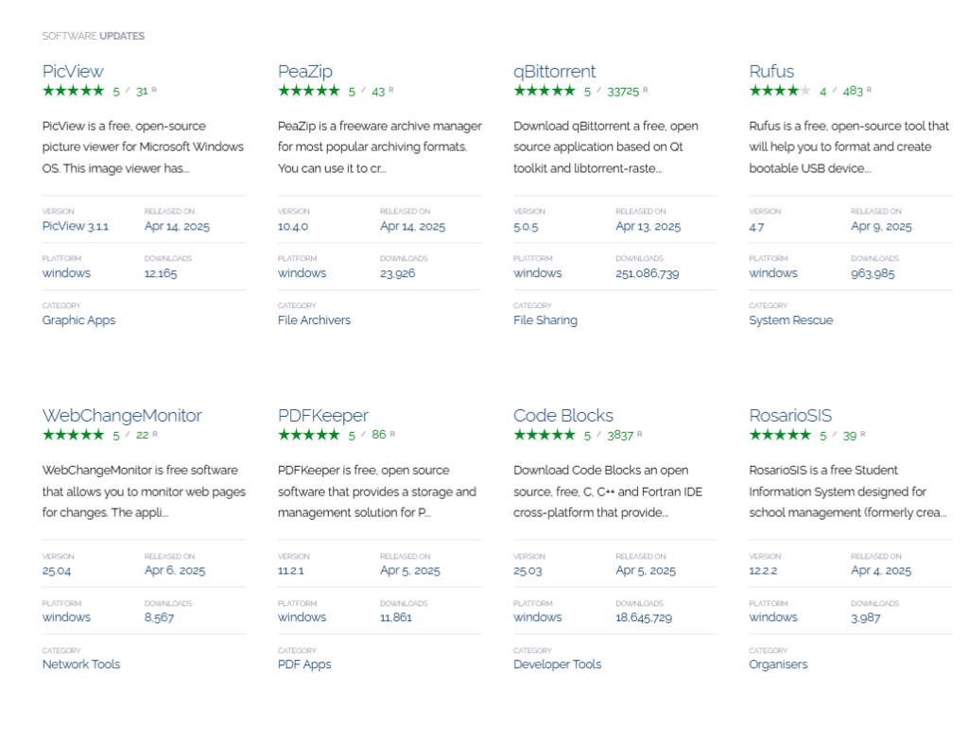Go to the qBittorrent page

pos(554,71)
